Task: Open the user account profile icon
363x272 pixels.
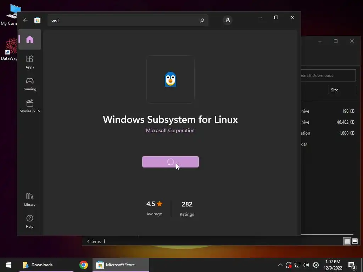Action: [x=228, y=20]
